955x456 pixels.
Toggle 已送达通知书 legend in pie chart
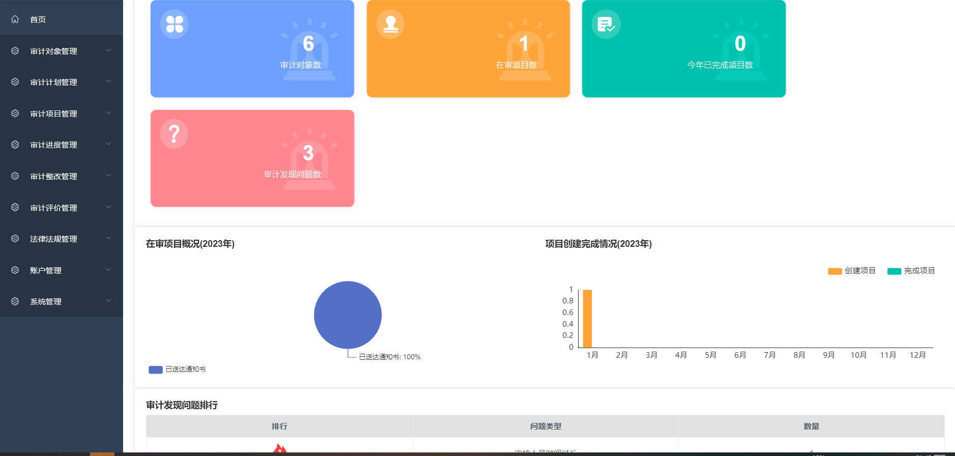tap(177, 369)
